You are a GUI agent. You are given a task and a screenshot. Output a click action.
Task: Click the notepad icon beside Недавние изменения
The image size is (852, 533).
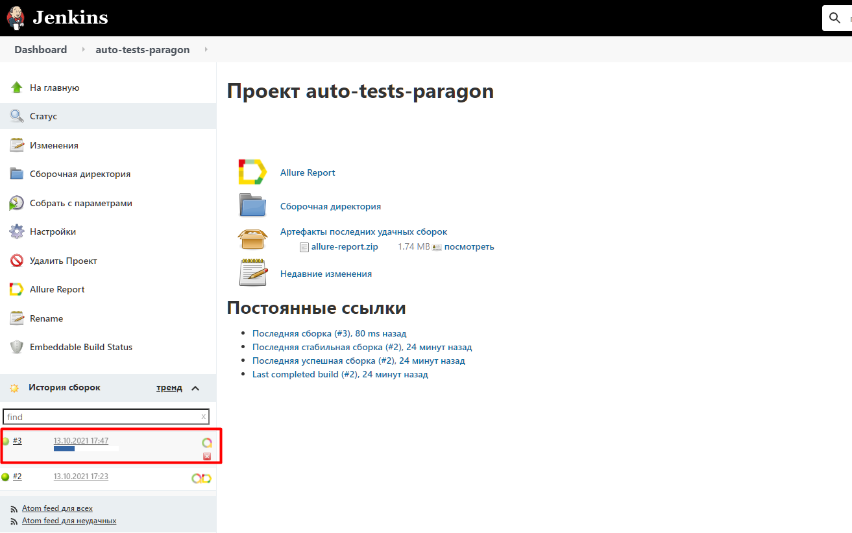coord(252,273)
